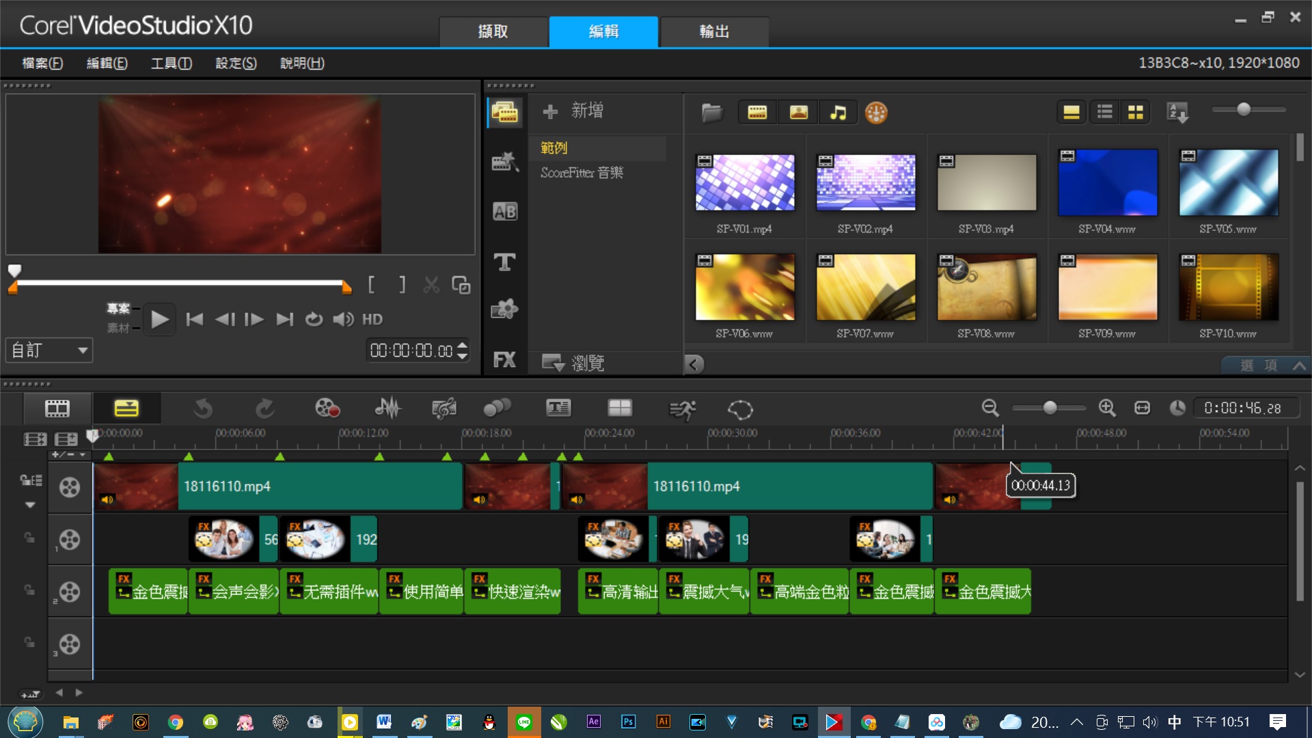The height and width of the screenshot is (738, 1312).
Task: Play the preview
Action: (160, 319)
